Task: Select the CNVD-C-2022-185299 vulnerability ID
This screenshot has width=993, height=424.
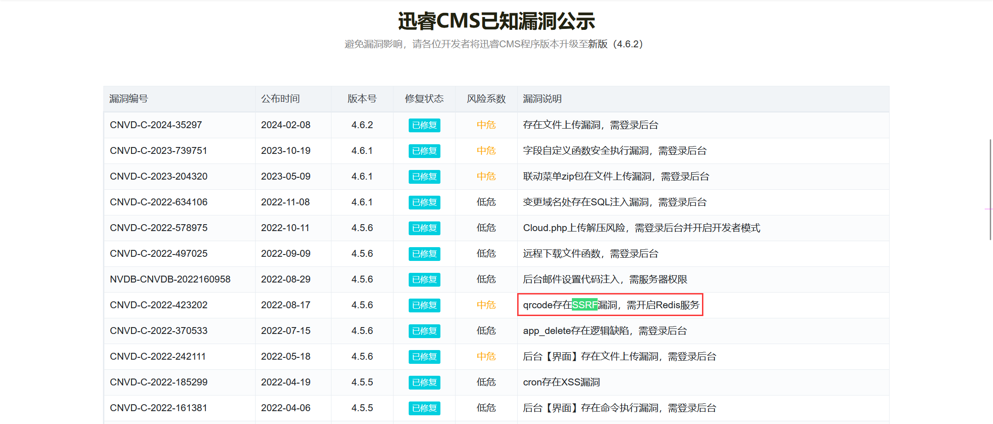Action: [x=159, y=382]
